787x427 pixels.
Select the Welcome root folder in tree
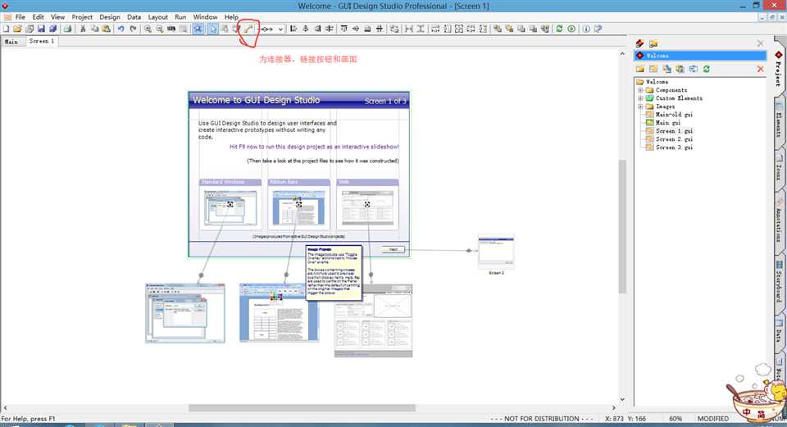pyautogui.click(x=657, y=82)
